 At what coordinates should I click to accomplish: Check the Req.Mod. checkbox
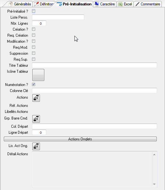pyautogui.click(x=34, y=47)
